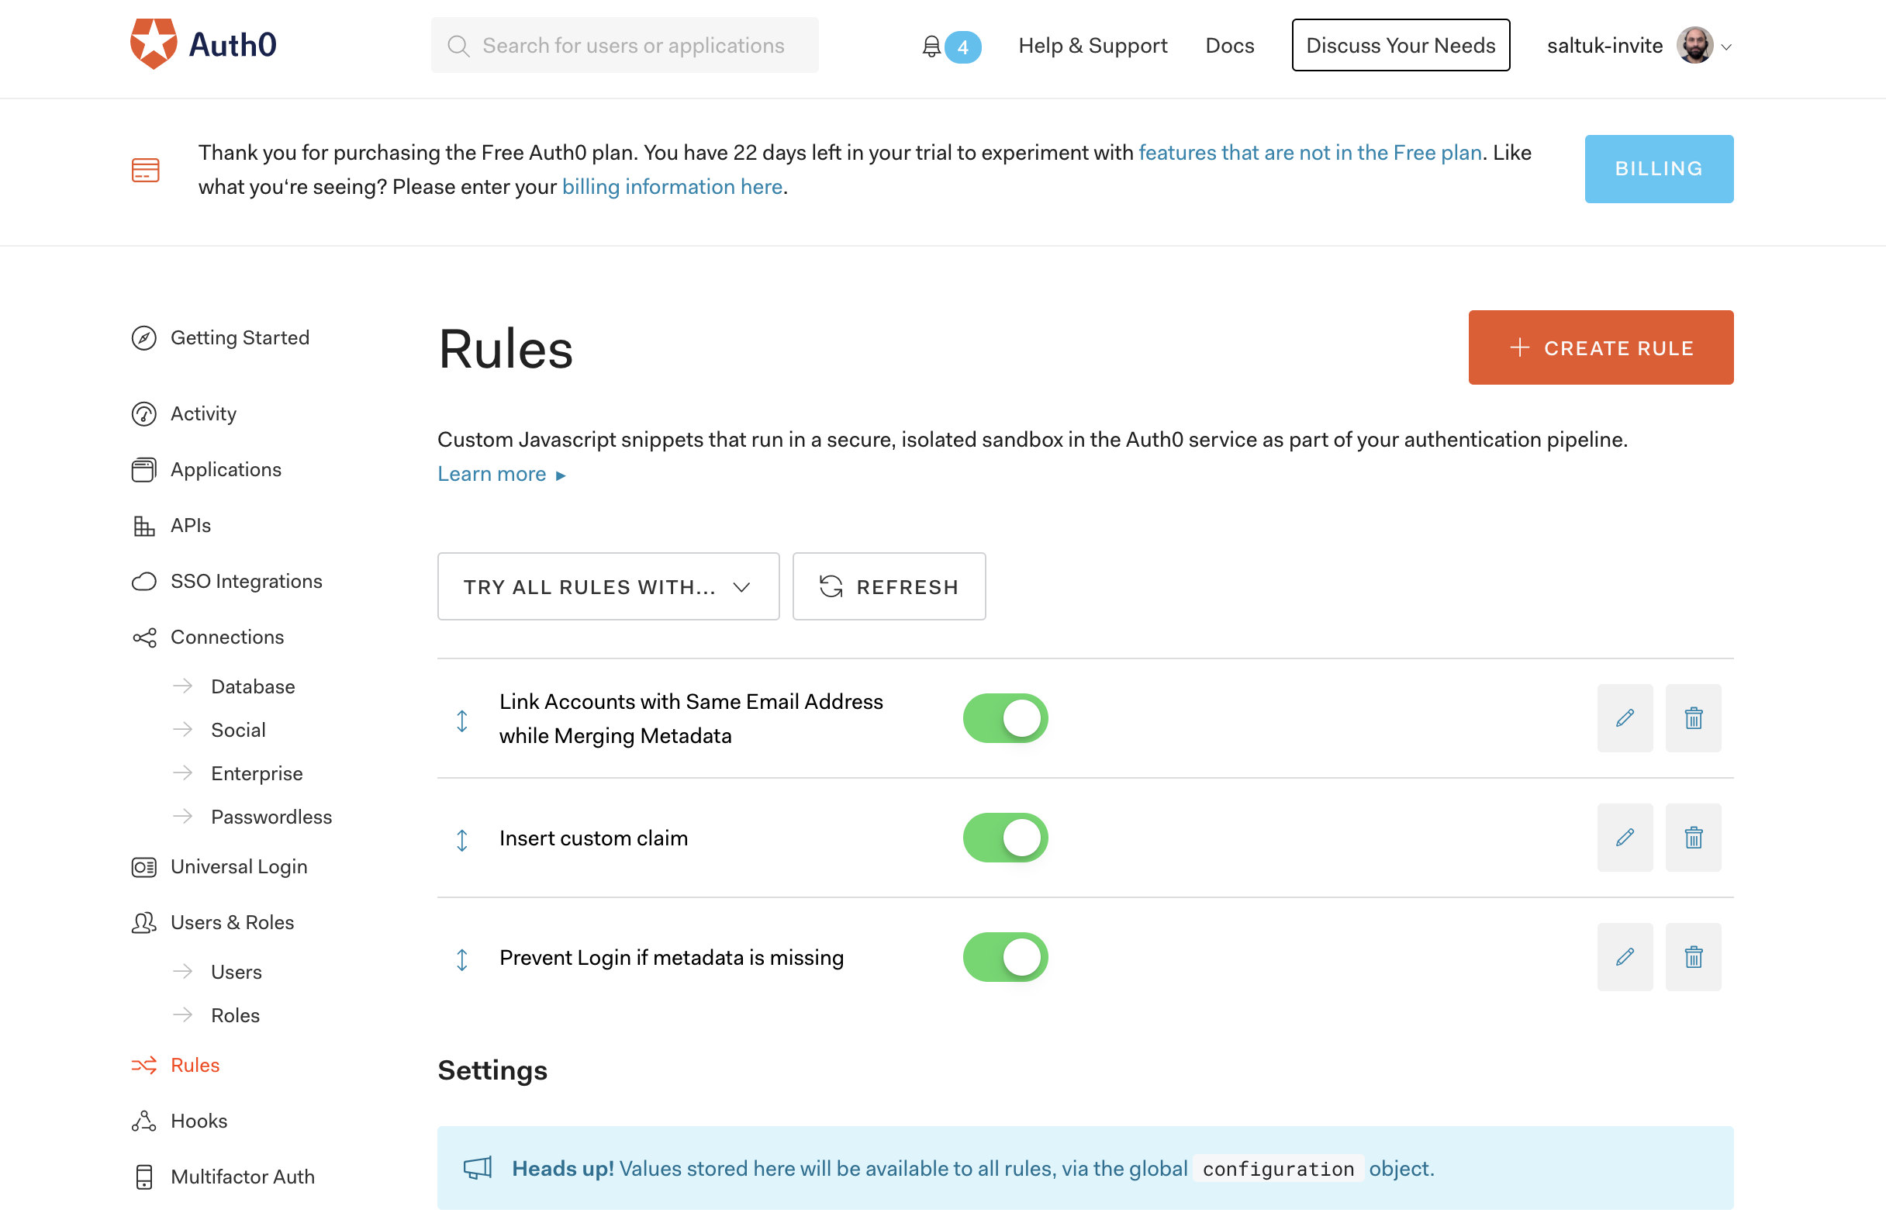Go to Passwordless connections
This screenshot has width=1886, height=1213.
click(x=271, y=816)
